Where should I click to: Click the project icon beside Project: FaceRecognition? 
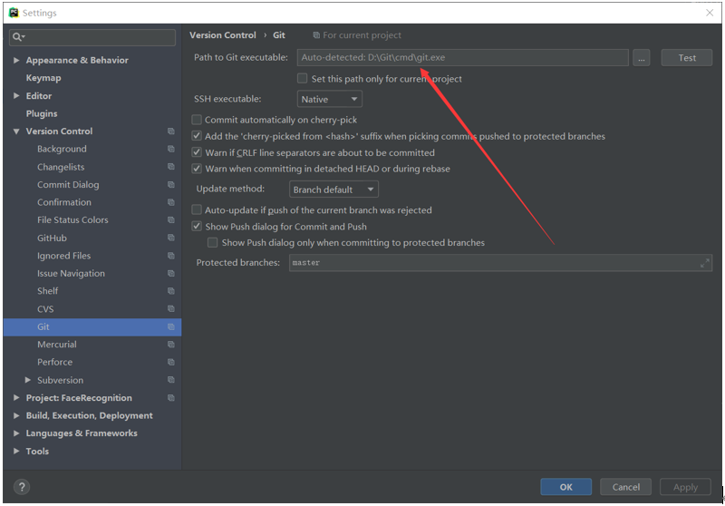pos(171,398)
